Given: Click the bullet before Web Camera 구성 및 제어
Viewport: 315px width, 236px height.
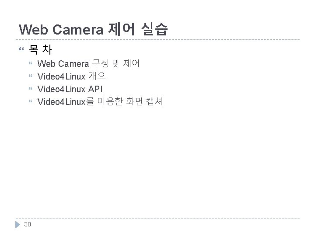Looking at the screenshot, I should pyautogui.click(x=31, y=63).
